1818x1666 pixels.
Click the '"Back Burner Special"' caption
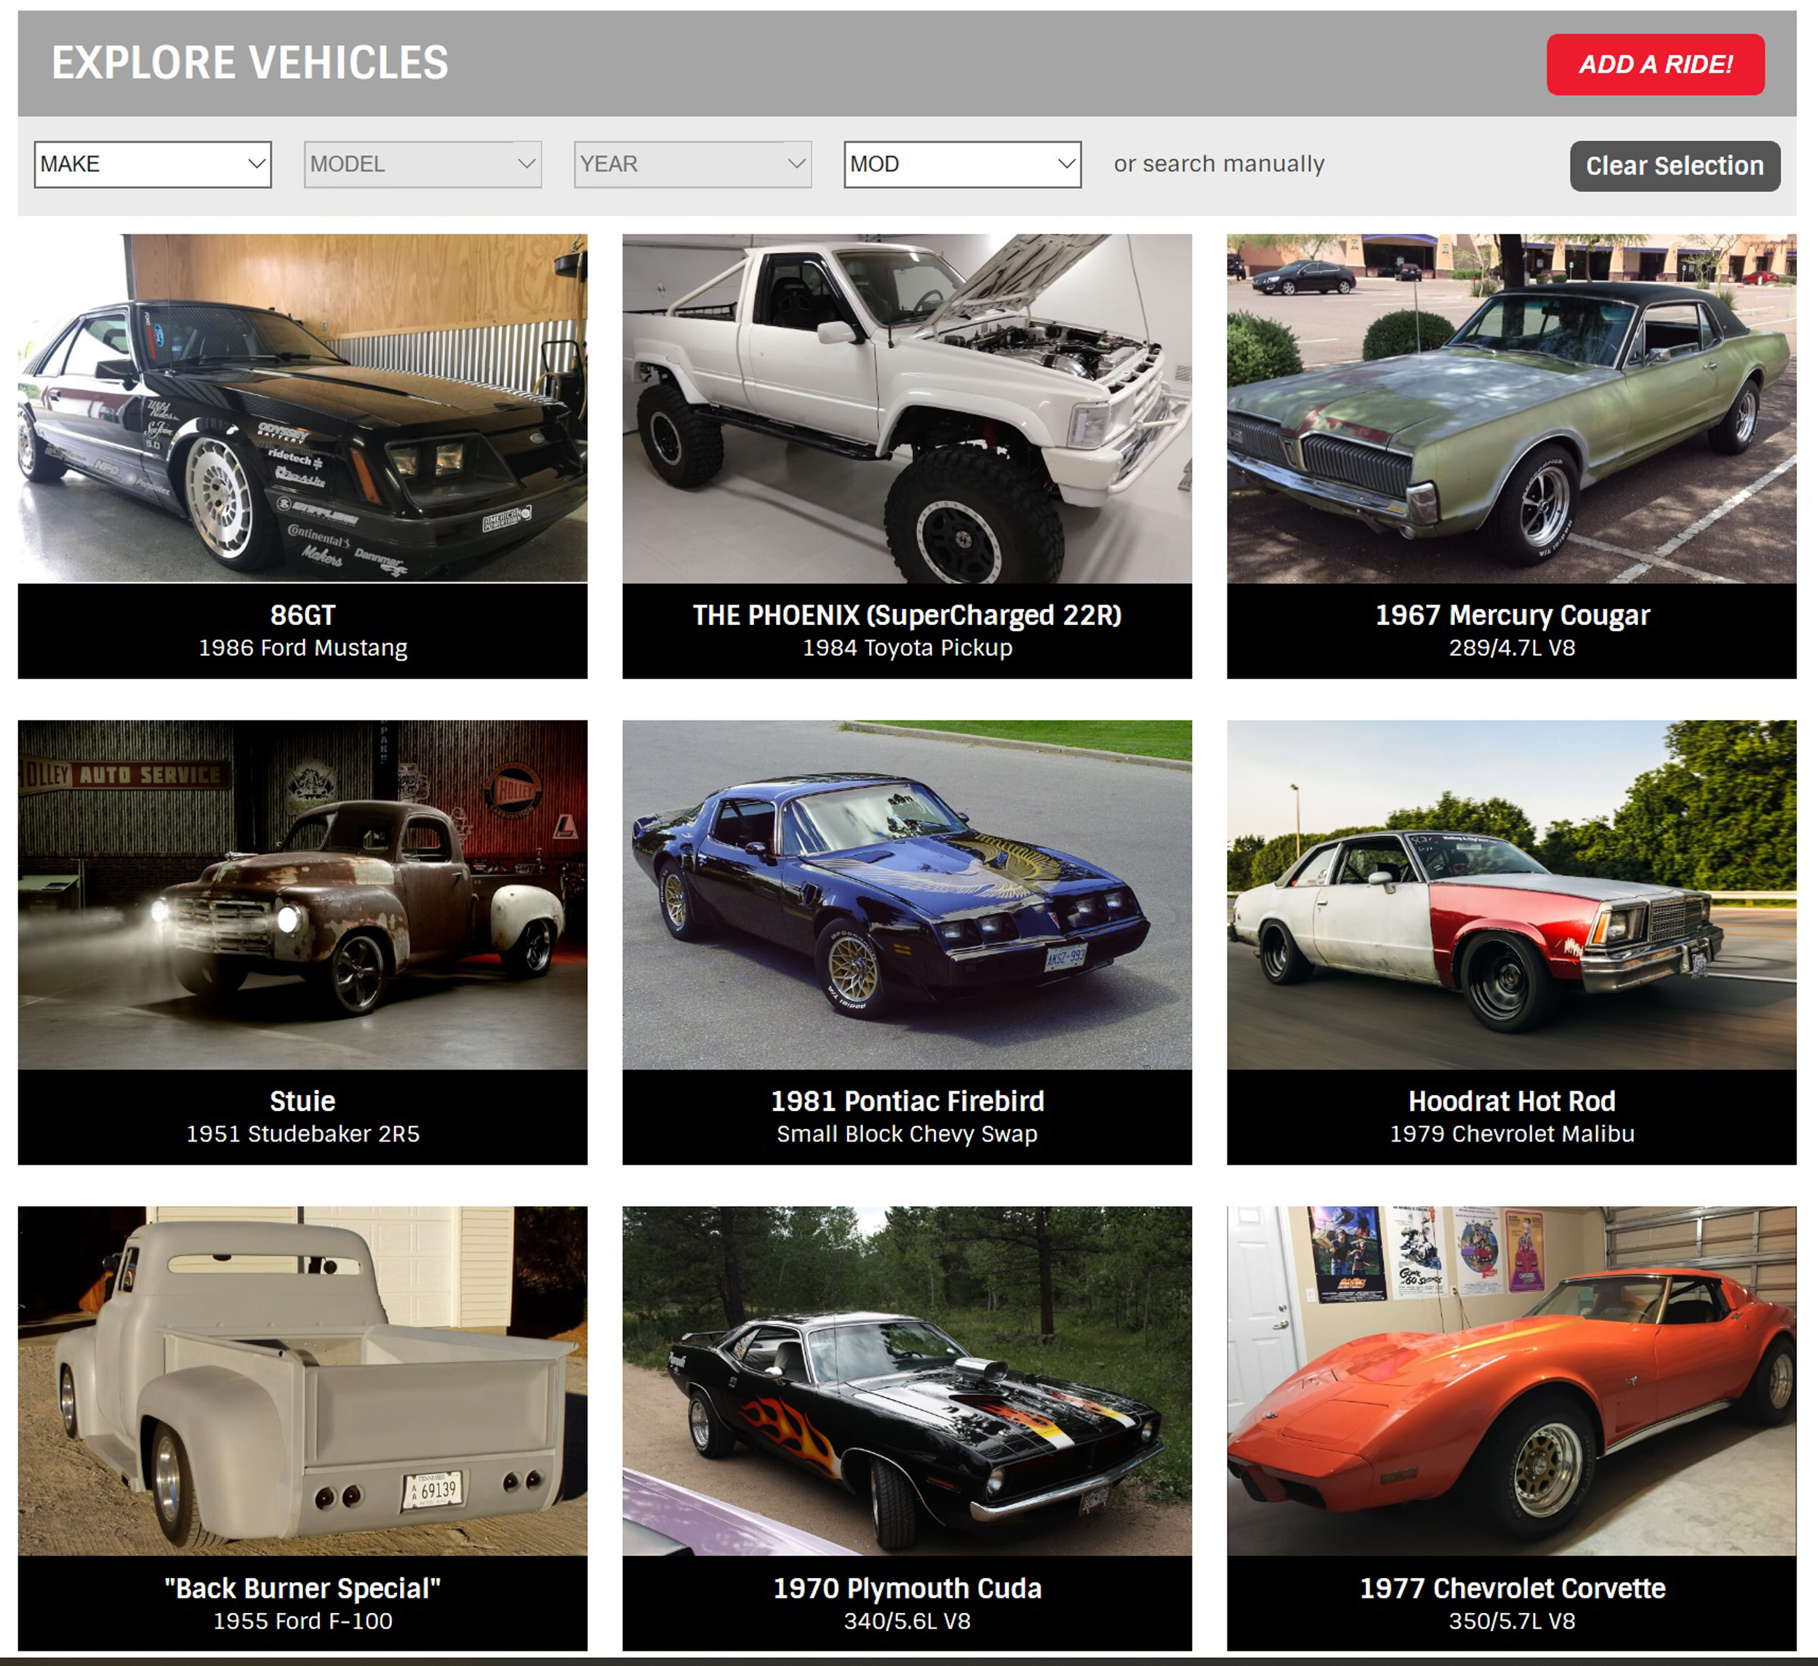pyautogui.click(x=303, y=1588)
